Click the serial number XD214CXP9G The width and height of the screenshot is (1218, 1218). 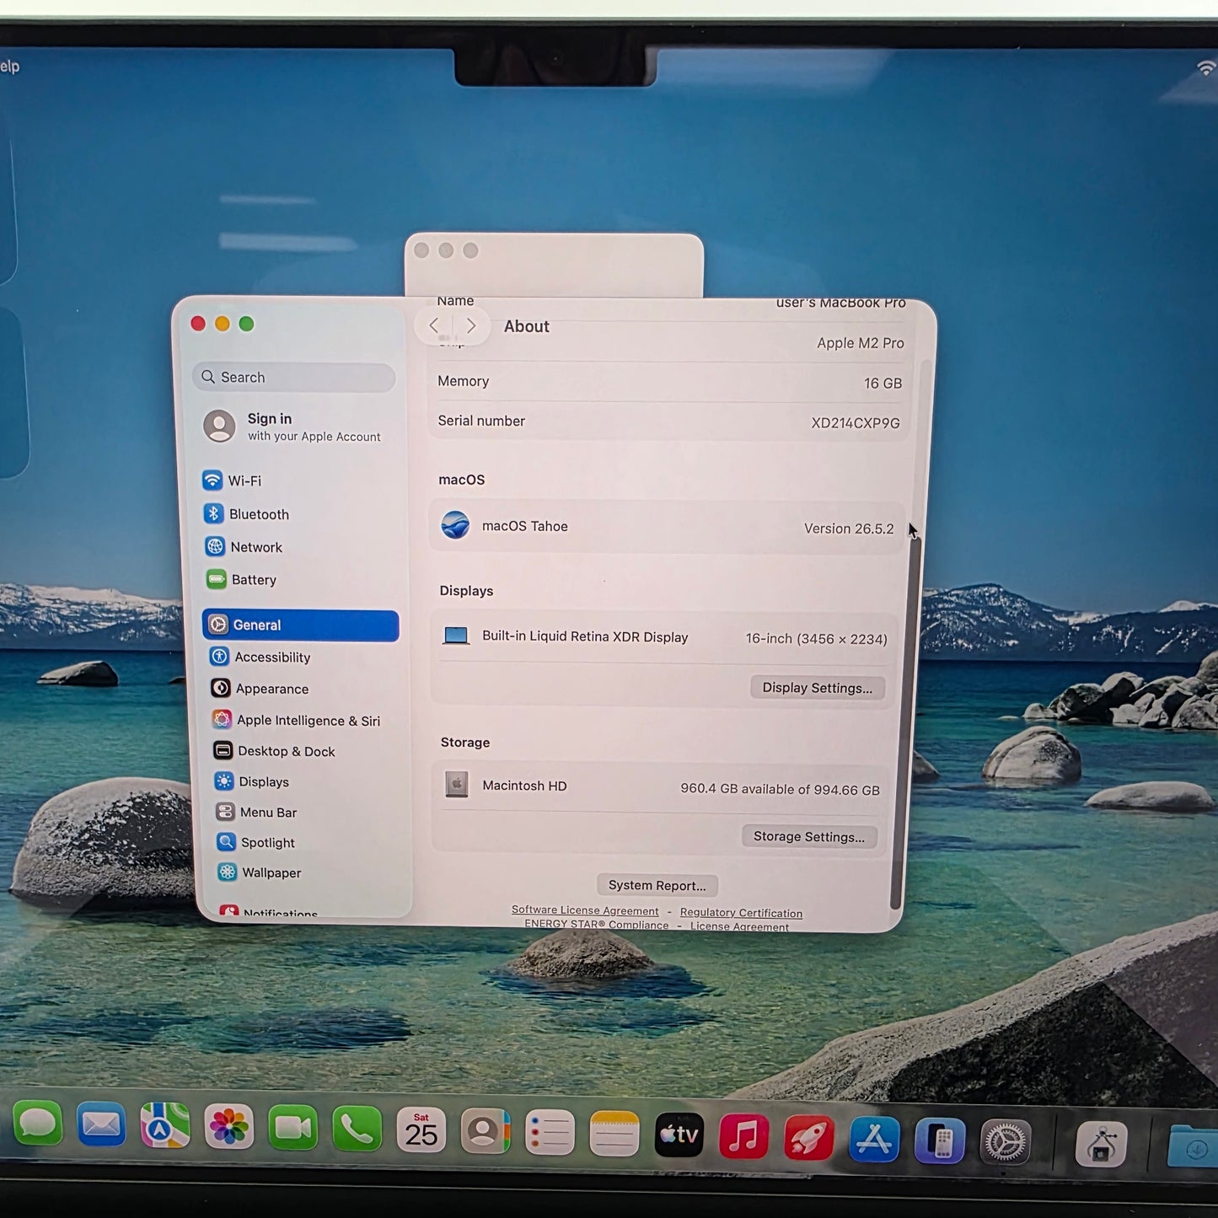pos(855,423)
